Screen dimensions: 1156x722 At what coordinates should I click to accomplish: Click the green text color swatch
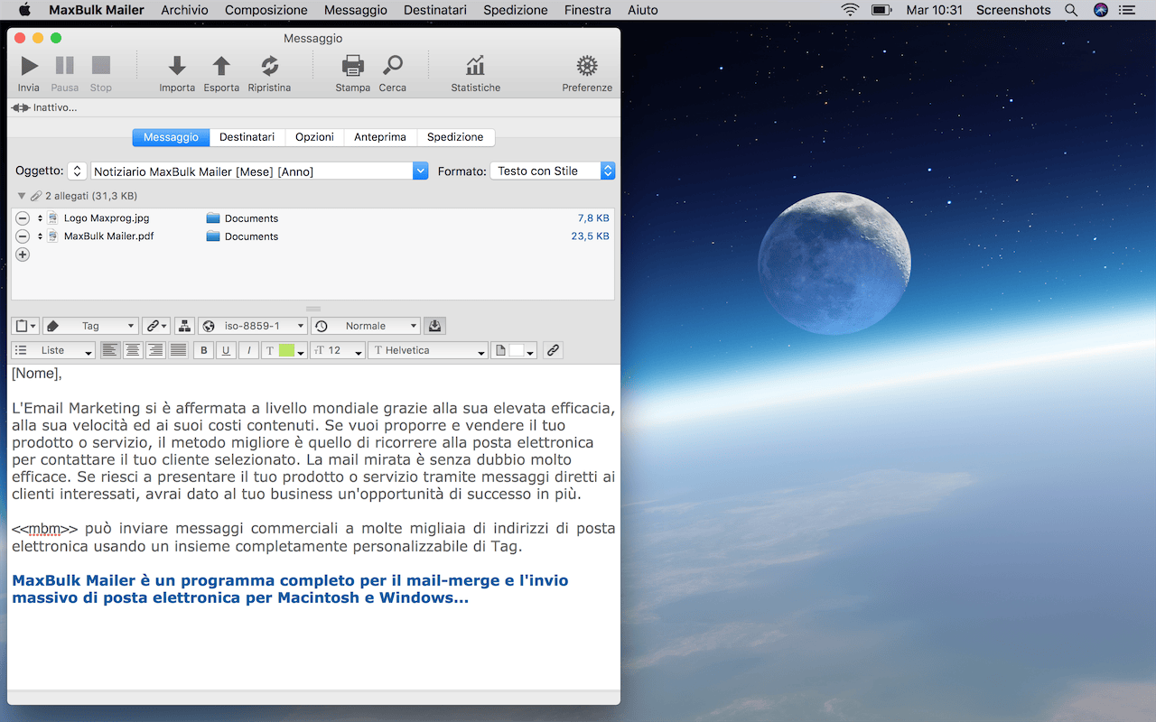coord(286,350)
